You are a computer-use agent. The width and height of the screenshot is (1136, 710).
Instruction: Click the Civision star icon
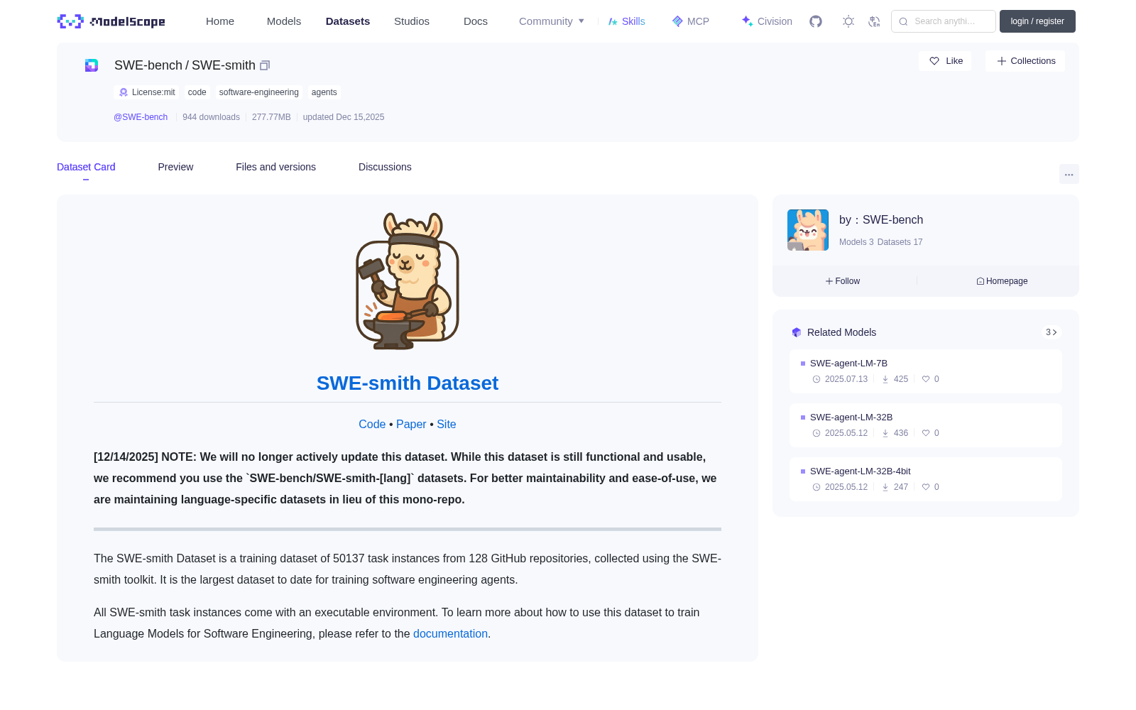click(747, 21)
